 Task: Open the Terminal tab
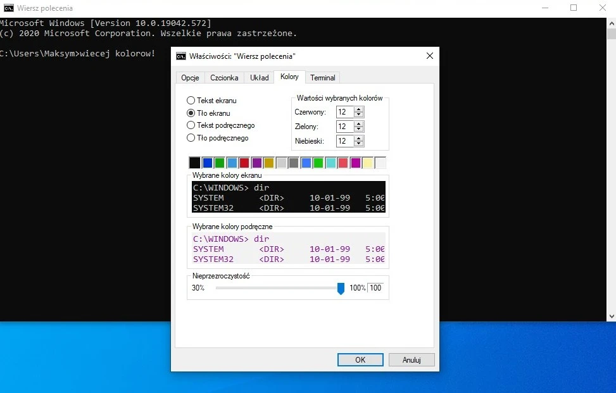coord(323,77)
